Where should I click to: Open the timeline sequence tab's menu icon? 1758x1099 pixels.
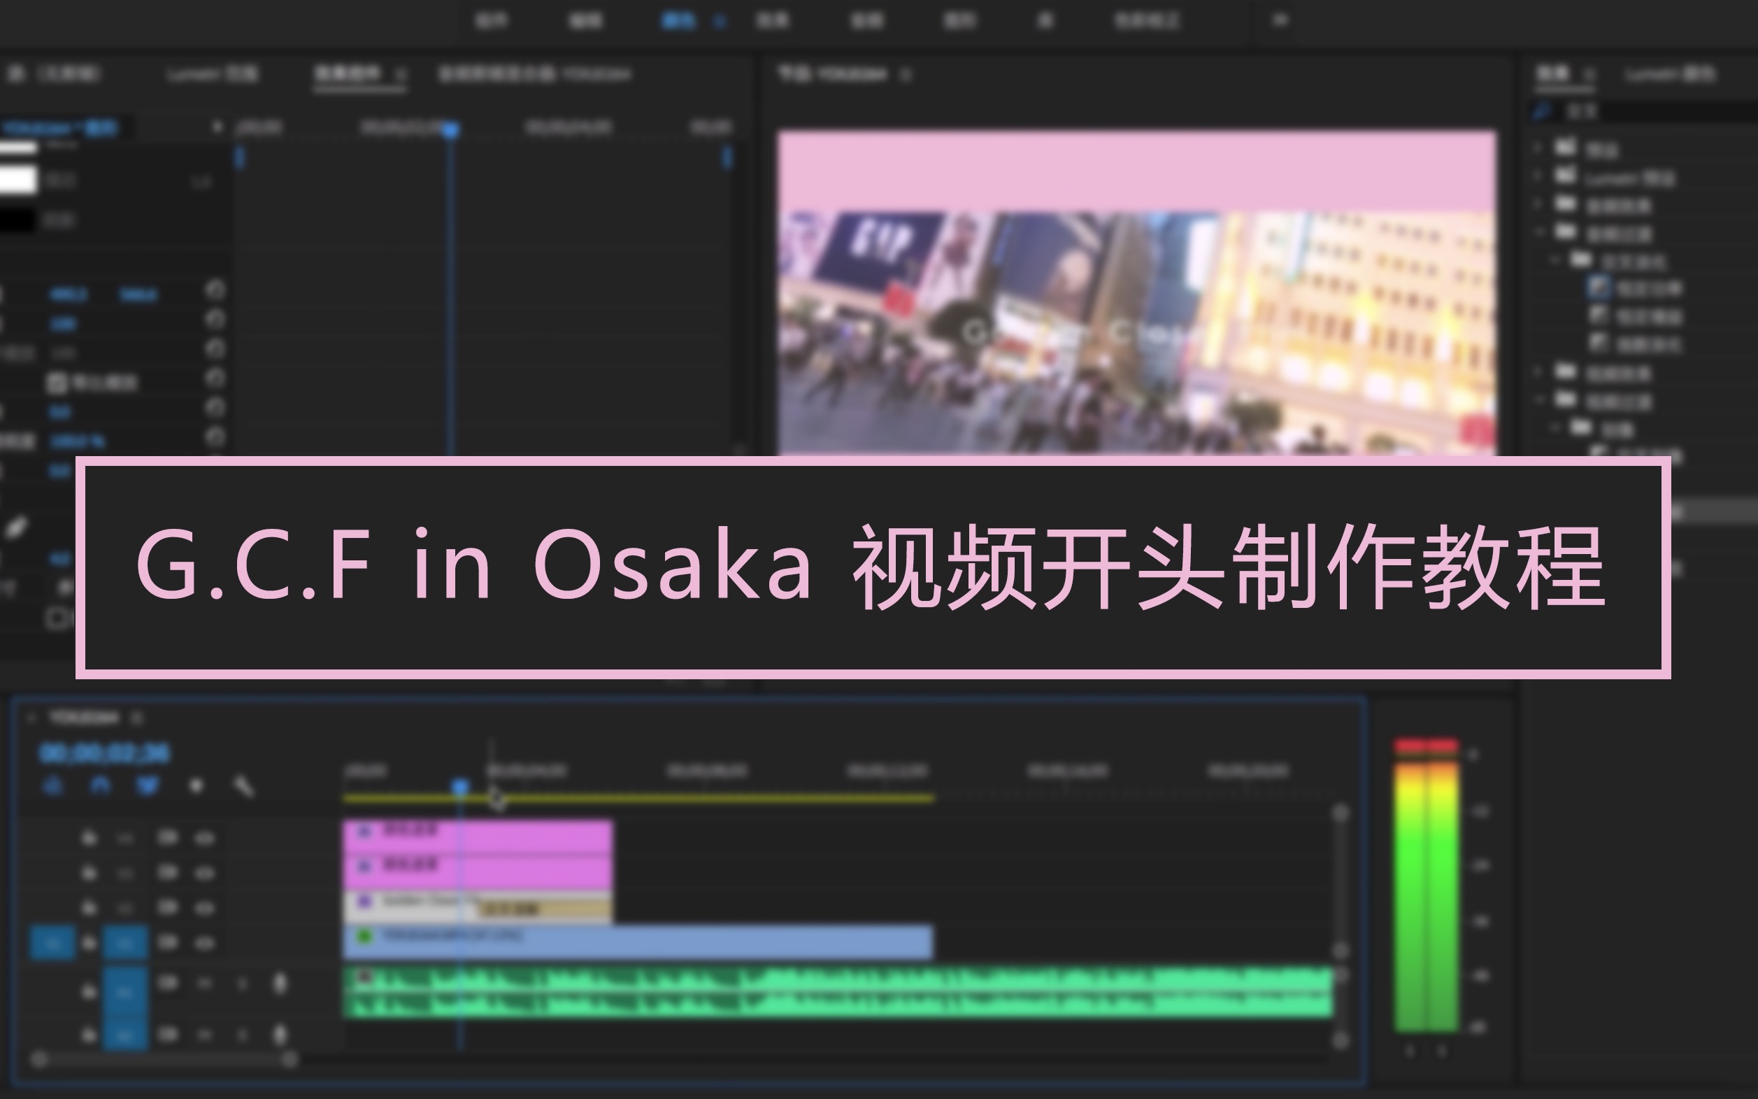(137, 718)
